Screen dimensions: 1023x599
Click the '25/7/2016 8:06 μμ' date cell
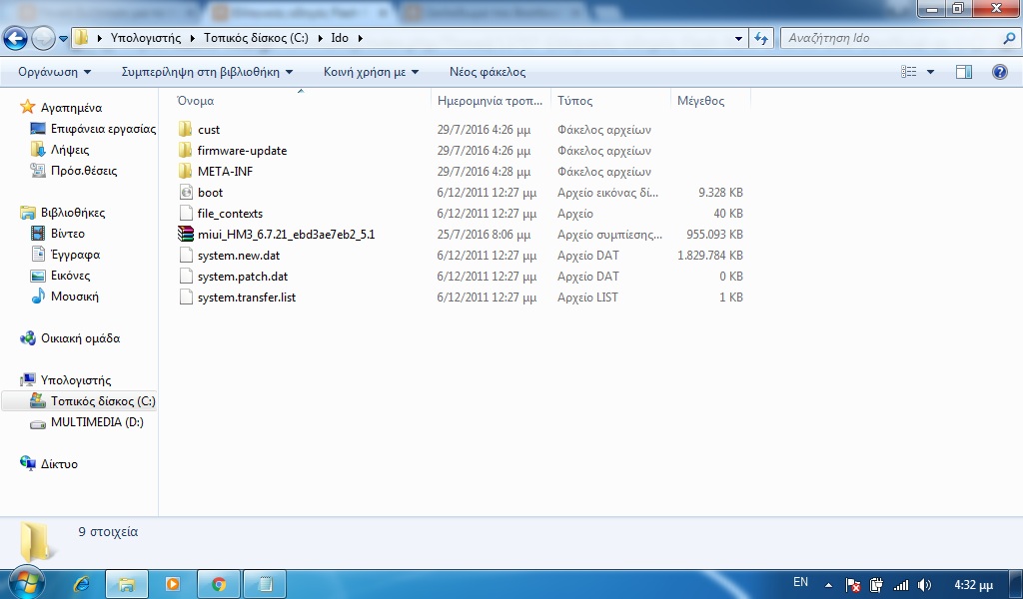484,234
